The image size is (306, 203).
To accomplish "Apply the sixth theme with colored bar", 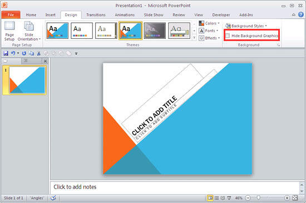I will tap(179, 31).
